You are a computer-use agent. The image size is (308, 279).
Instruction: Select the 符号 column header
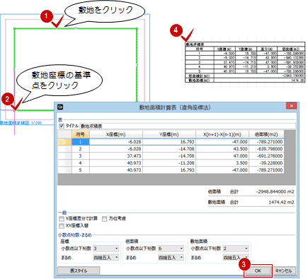81,134
